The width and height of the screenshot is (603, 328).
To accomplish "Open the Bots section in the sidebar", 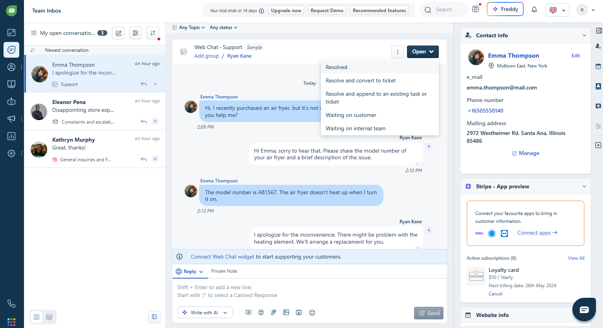I will (11, 101).
